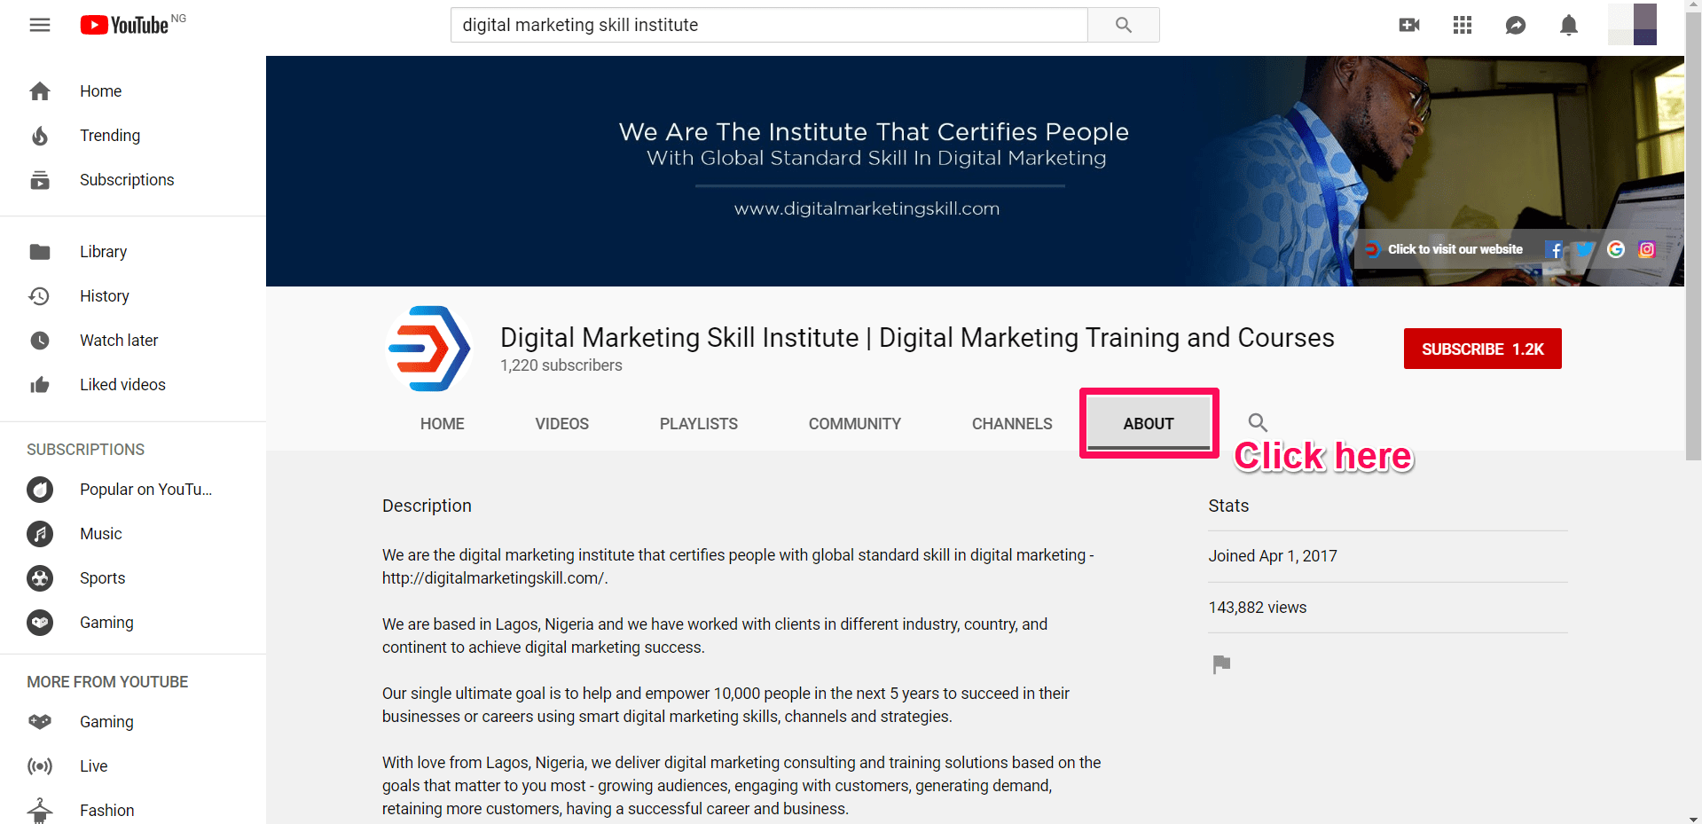The width and height of the screenshot is (1702, 824).
Task: Focus the search input field
Action: pyautogui.click(x=768, y=25)
